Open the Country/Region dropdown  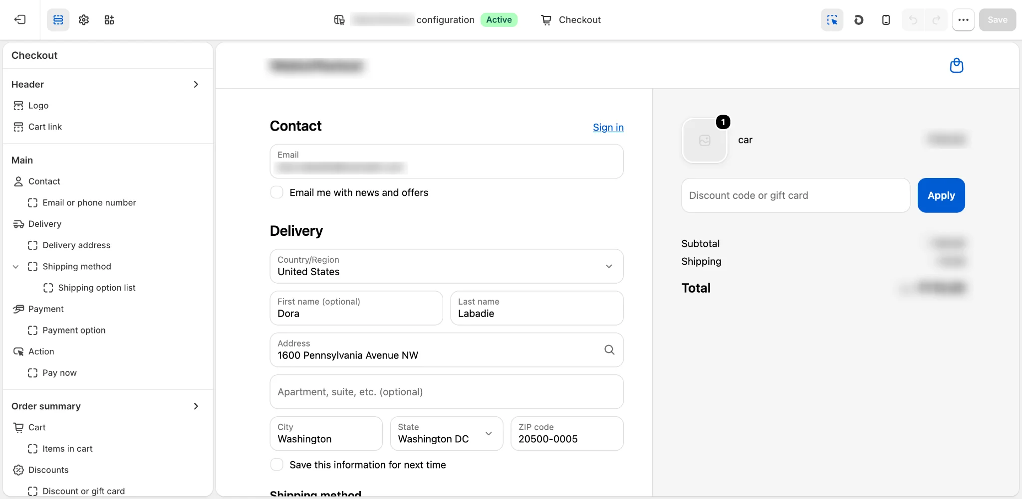point(447,266)
